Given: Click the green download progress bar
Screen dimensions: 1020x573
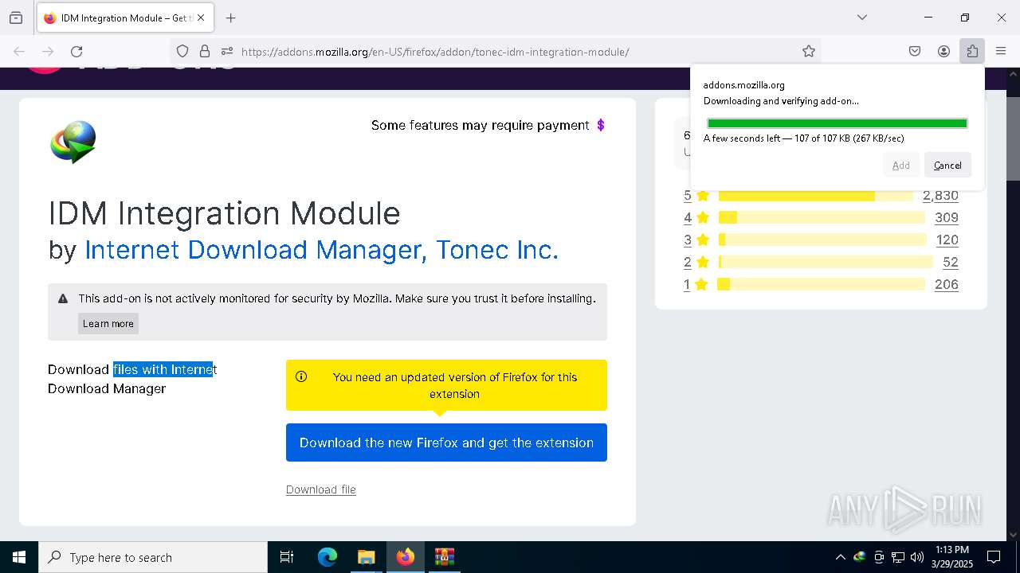Looking at the screenshot, I should click(x=837, y=123).
